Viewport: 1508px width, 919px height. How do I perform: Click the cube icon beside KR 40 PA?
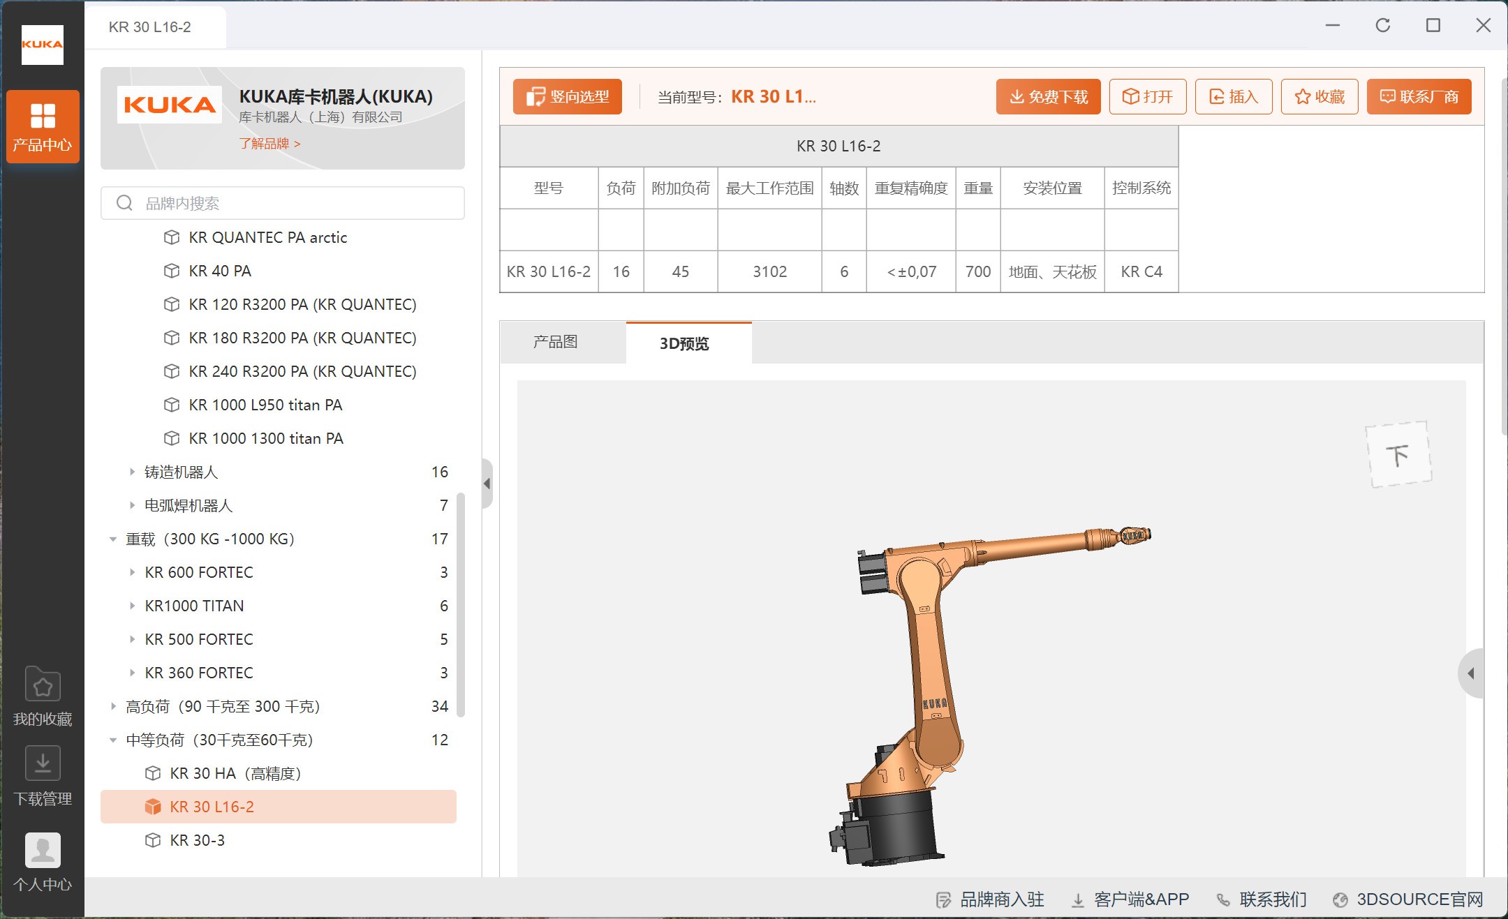click(171, 271)
